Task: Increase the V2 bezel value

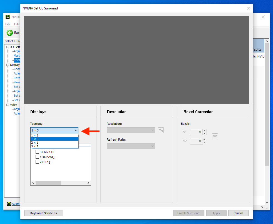Action: 205,140
